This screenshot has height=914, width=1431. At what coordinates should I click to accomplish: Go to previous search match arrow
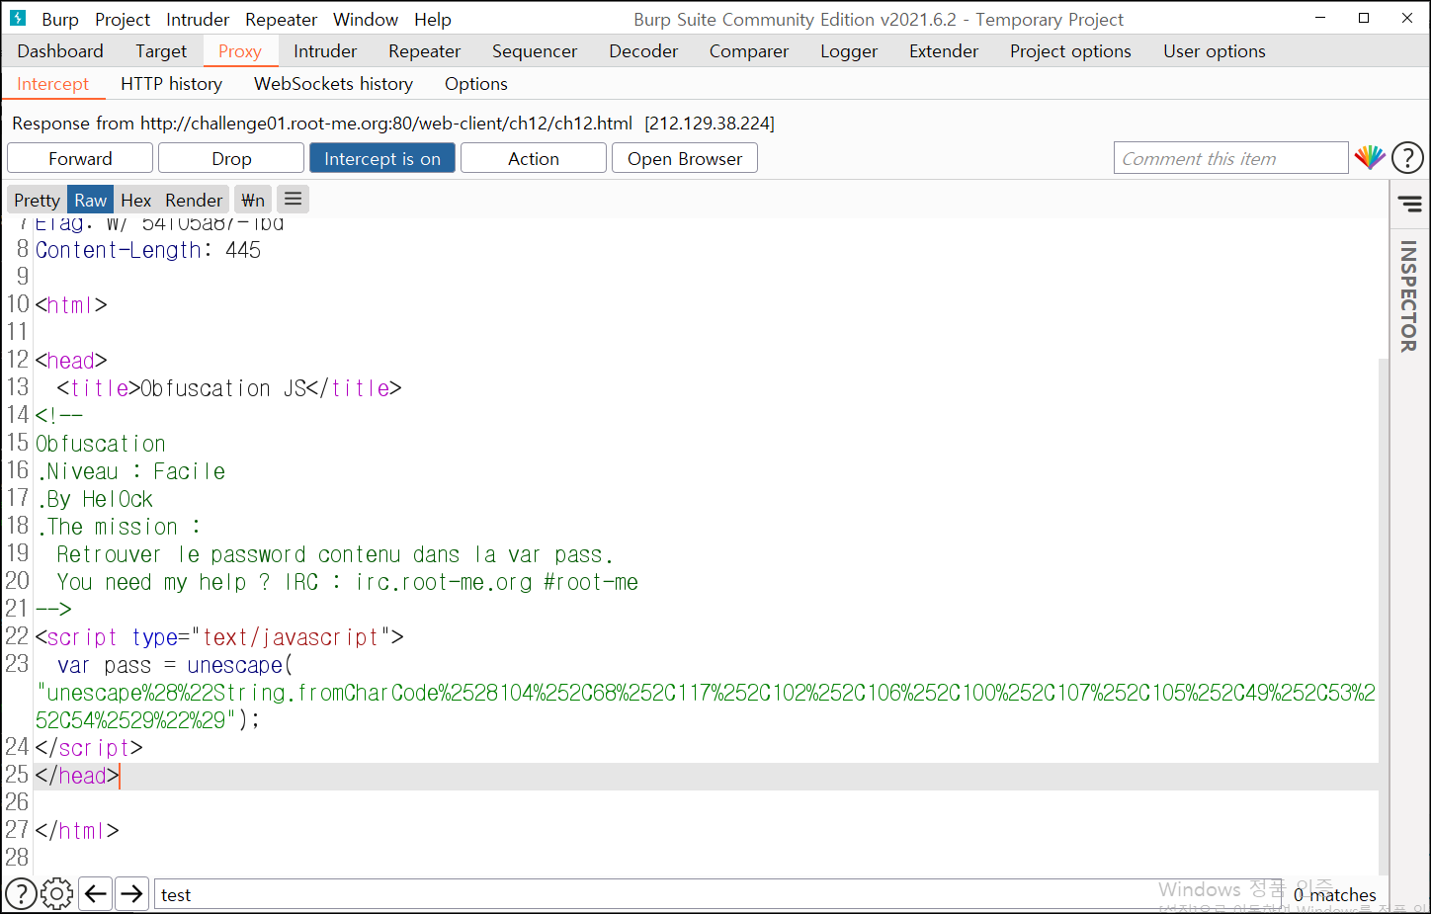[x=95, y=894]
